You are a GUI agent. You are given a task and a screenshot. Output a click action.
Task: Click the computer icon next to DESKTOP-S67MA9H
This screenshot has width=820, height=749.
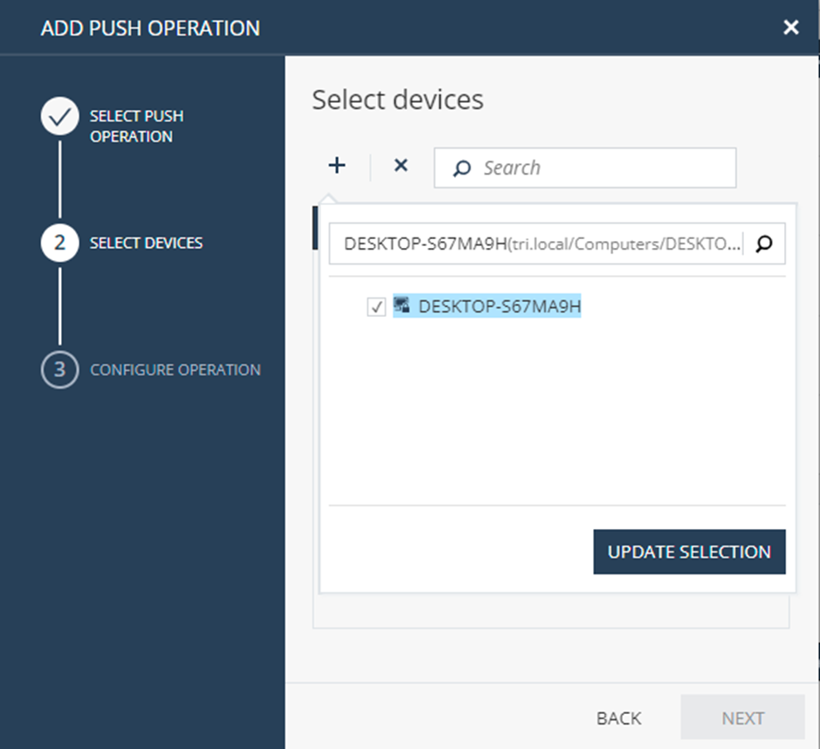coord(402,306)
